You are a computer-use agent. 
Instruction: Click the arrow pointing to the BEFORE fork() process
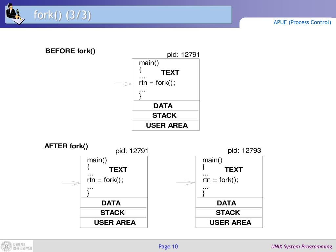click(123, 84)
